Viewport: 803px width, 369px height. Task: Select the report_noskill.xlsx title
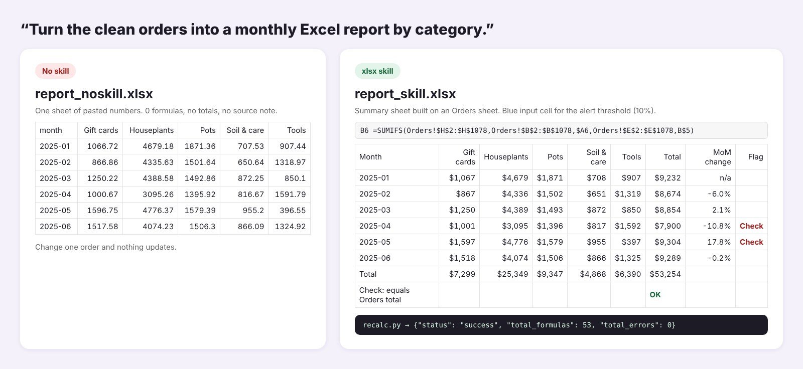[94, 94]
